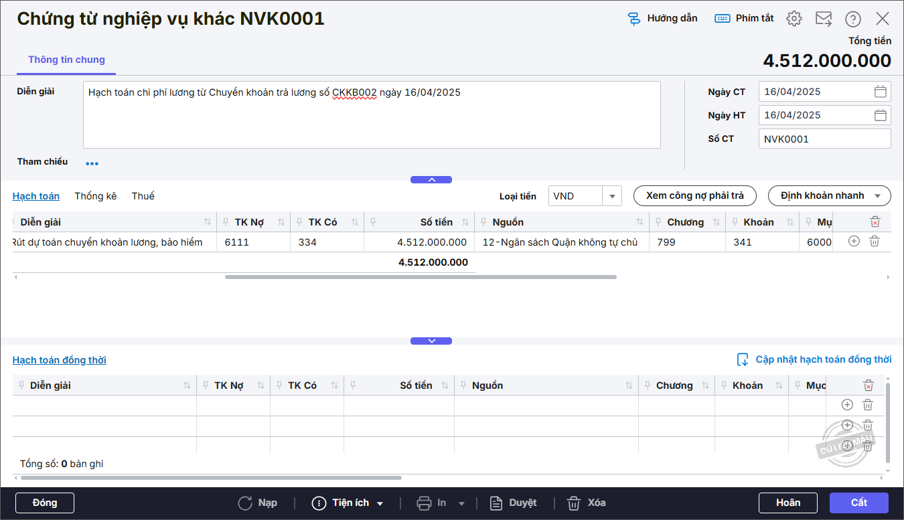Switch to the Thống kê tab
Viewport: 904px width, 520px height.
tap(96, 196)
